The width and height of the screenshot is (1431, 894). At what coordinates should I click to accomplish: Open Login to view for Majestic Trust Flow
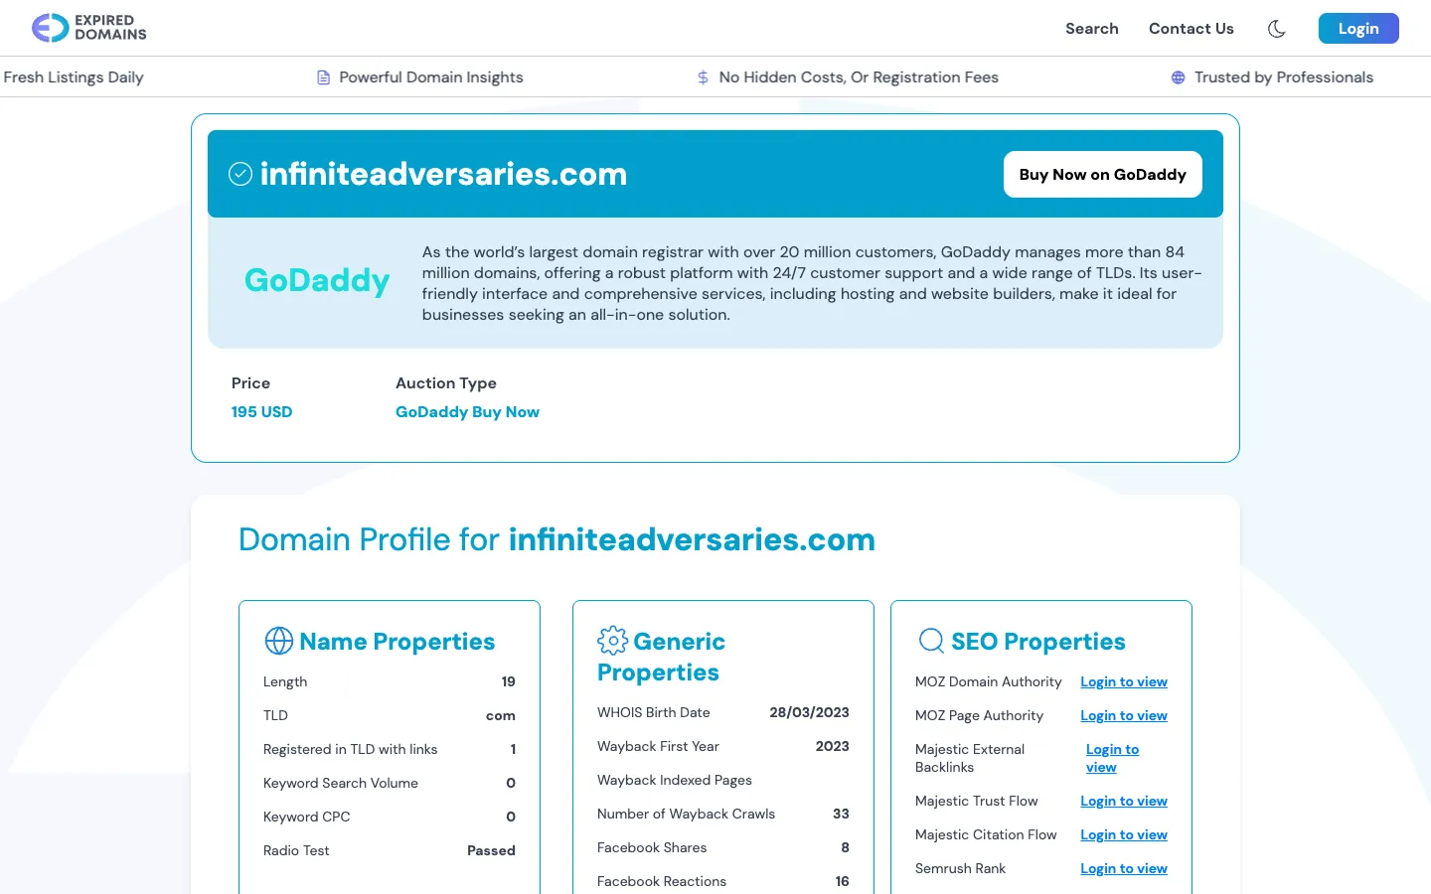coord(1124,802)
